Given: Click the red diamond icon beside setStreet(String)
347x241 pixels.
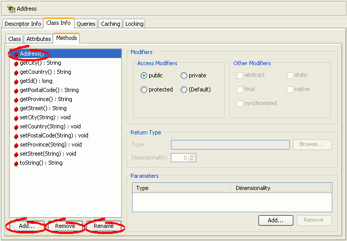Looking at the screenshot, I should (16, 154).
